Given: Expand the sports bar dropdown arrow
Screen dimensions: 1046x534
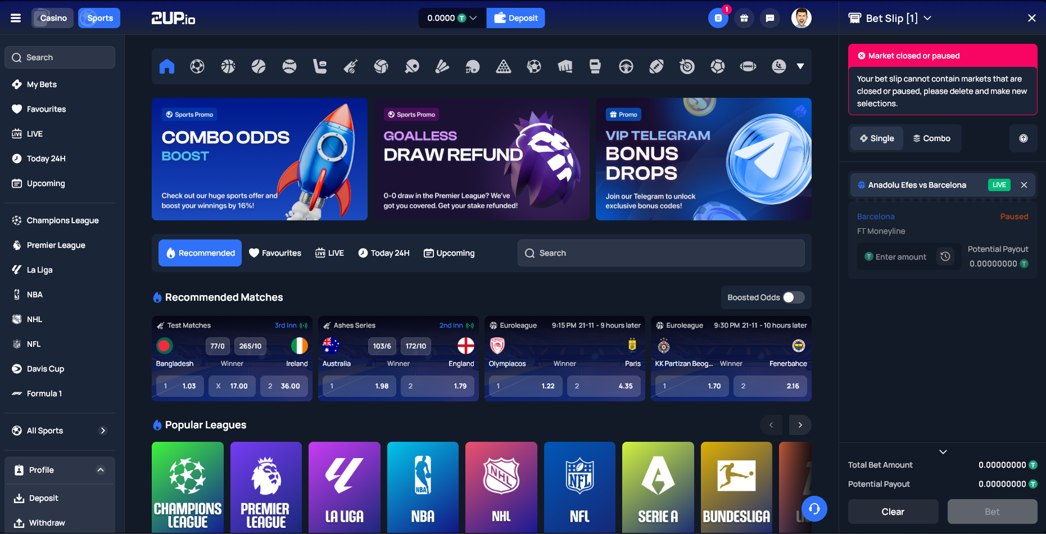Looking at the screenshot, I should tap(800, 66).
